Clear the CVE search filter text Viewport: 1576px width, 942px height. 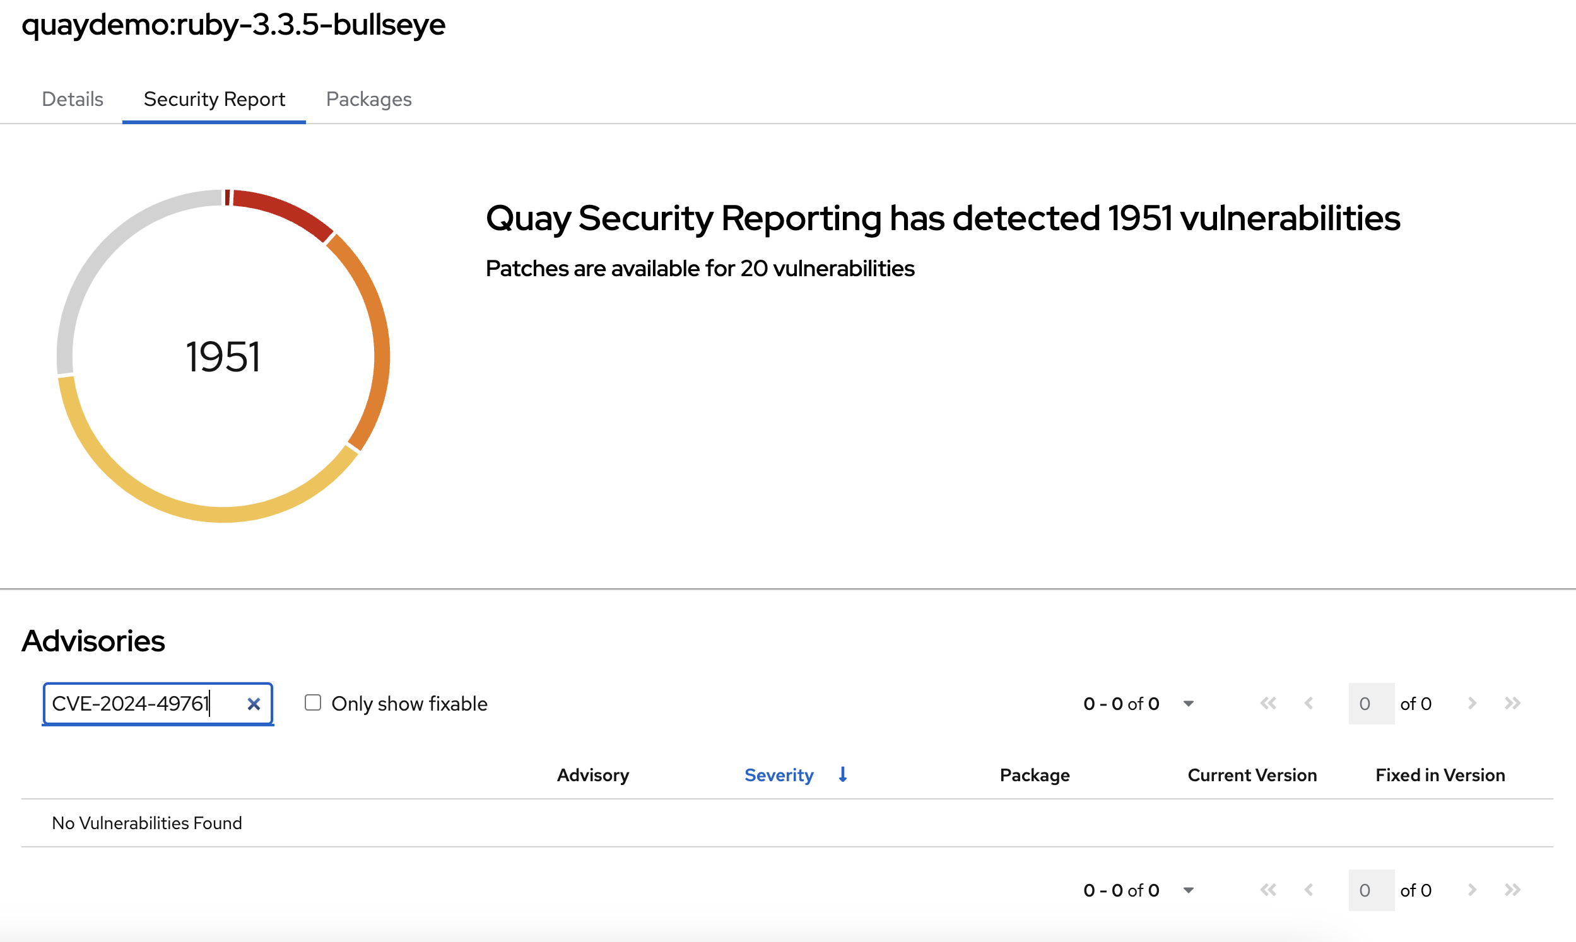(x=254, y=704)
